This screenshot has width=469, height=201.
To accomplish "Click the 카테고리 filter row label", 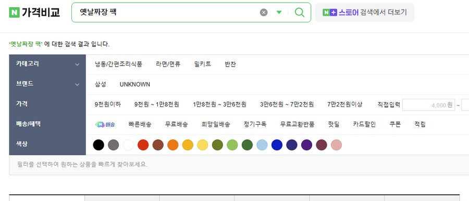I will coord(28,64).
